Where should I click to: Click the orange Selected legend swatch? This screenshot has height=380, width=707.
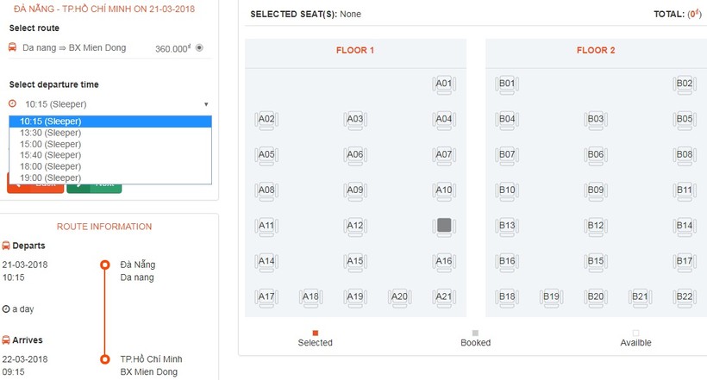point(316,333)
